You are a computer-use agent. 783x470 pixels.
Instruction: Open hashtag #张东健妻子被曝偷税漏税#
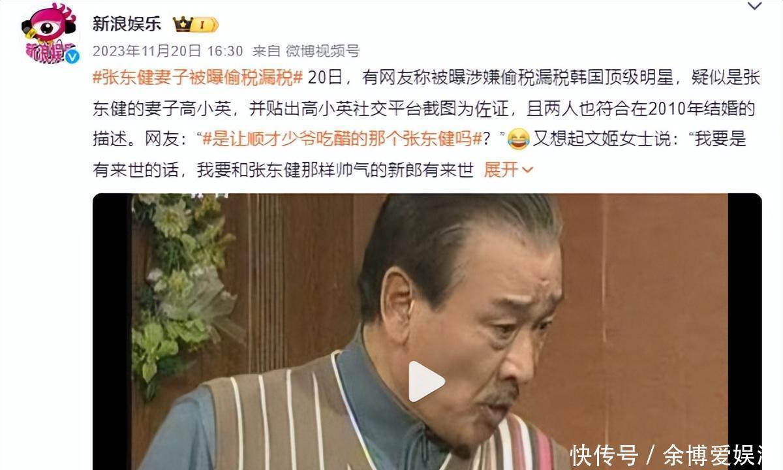pos(198,78)
